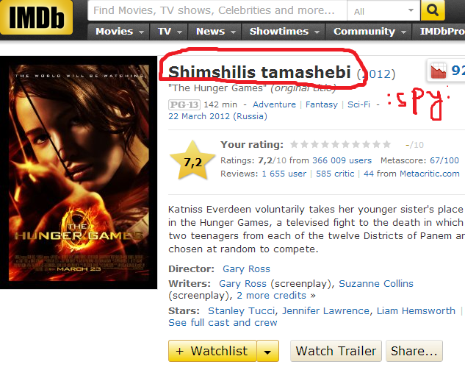The width and height of the screenshot is (465, 370).
Task: Click the yellow search magnifier button
Action: click(x=433, y=10)
